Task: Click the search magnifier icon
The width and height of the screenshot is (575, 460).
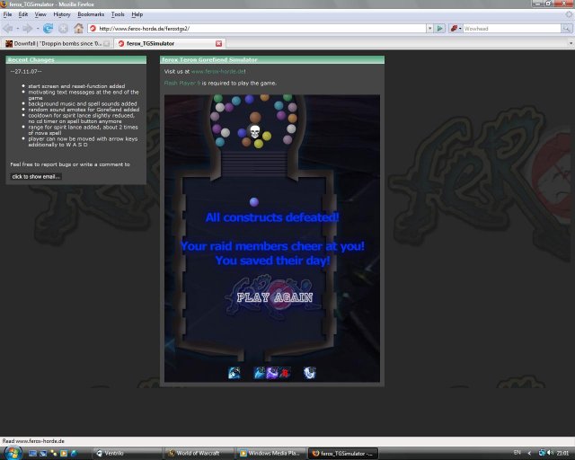Action: 567,28
